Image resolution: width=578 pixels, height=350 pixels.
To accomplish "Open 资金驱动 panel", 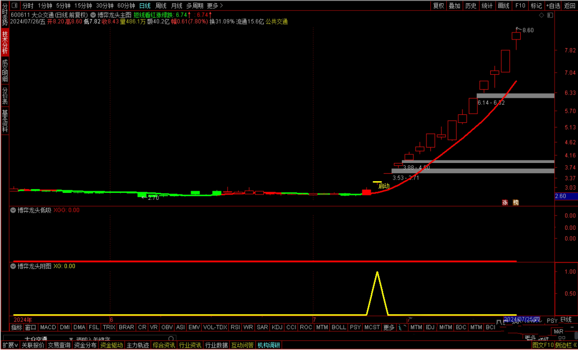I will click(111, 345).
